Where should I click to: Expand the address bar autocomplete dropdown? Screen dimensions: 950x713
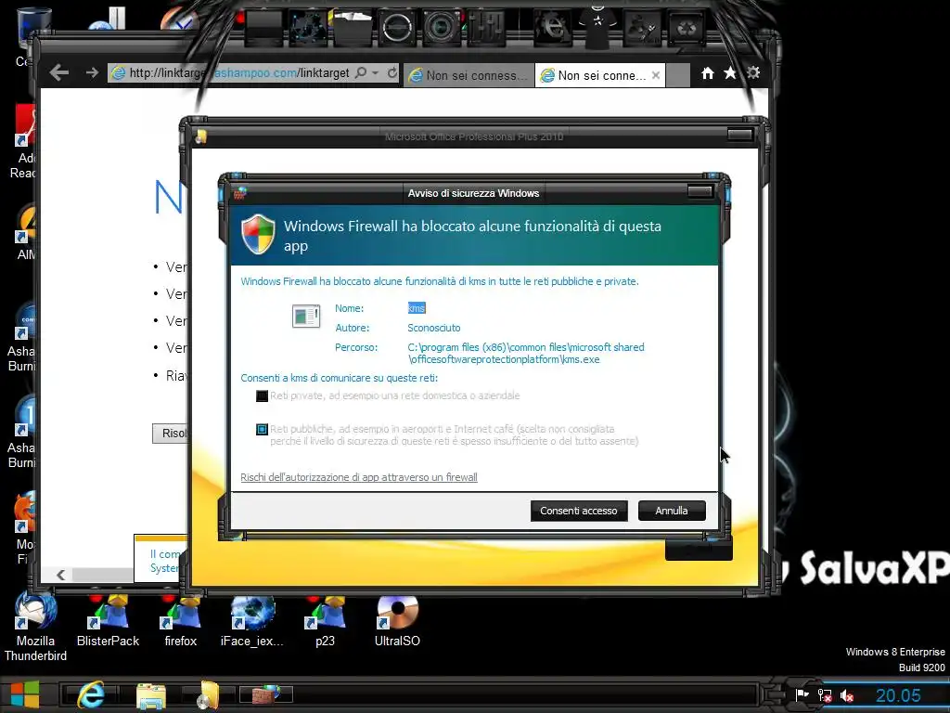[x=376, y=72]
